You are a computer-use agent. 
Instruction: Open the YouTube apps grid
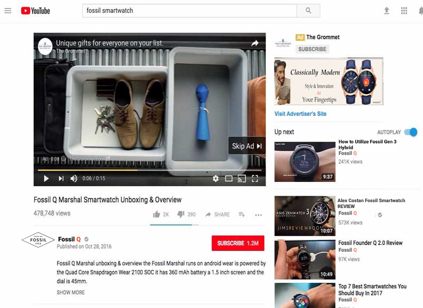coord(404,11)
